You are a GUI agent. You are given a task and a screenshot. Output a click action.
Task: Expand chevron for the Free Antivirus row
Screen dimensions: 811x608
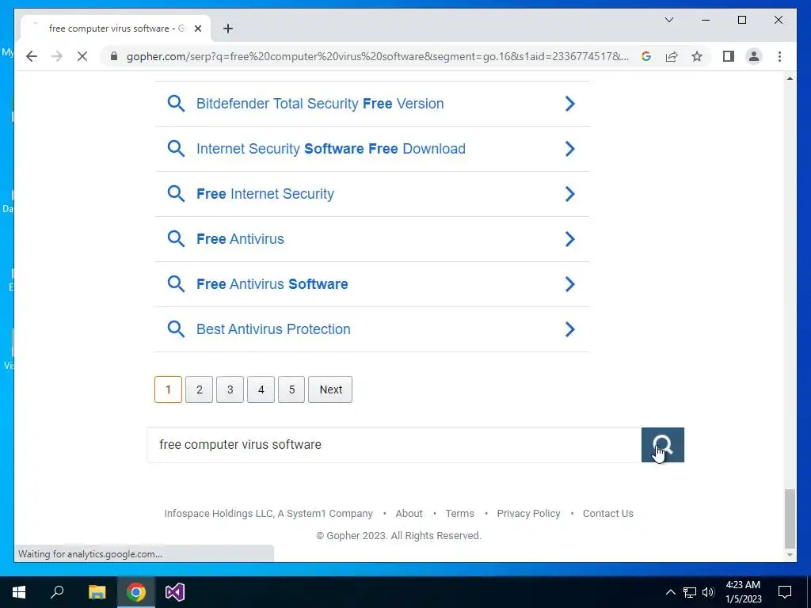tap(569, 239)
